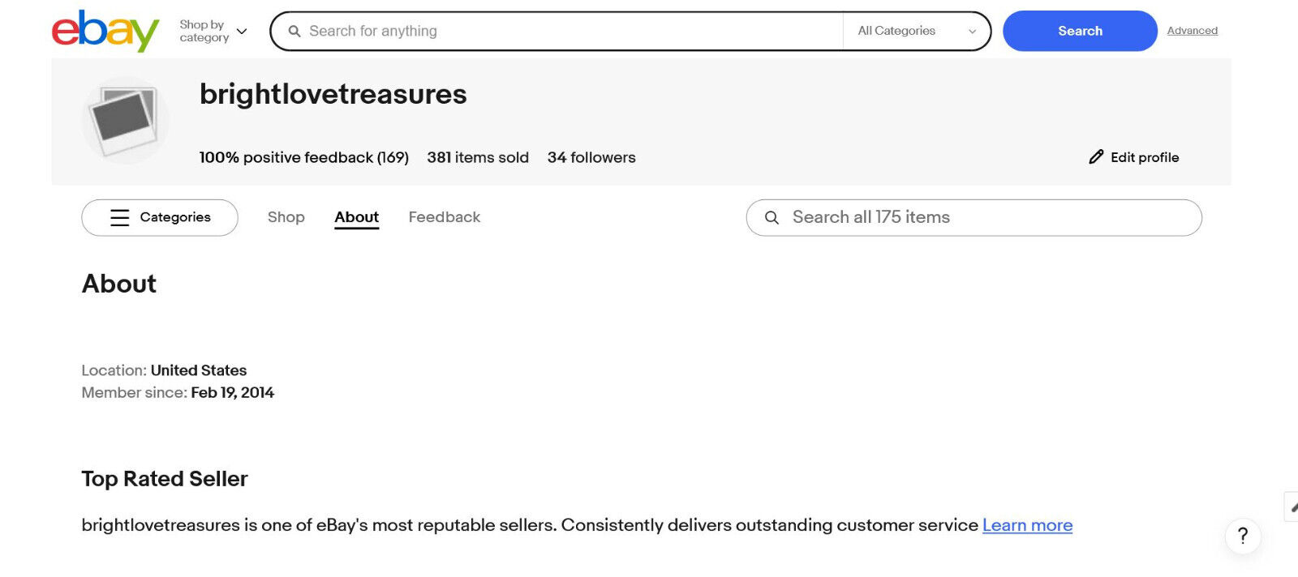The height and width of the screenshot is (577, 1298).
Task: Click the hamburger icon in Categories button
Action: 120,217
